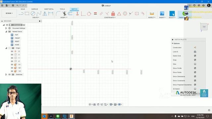
Task: Expand the Document Settings node
Action: (6, 28)
